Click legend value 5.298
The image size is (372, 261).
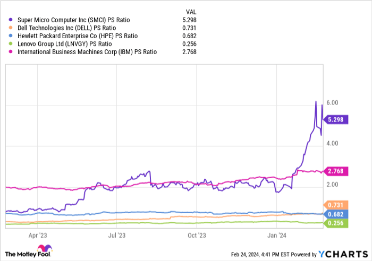click(x=189, y=20)
